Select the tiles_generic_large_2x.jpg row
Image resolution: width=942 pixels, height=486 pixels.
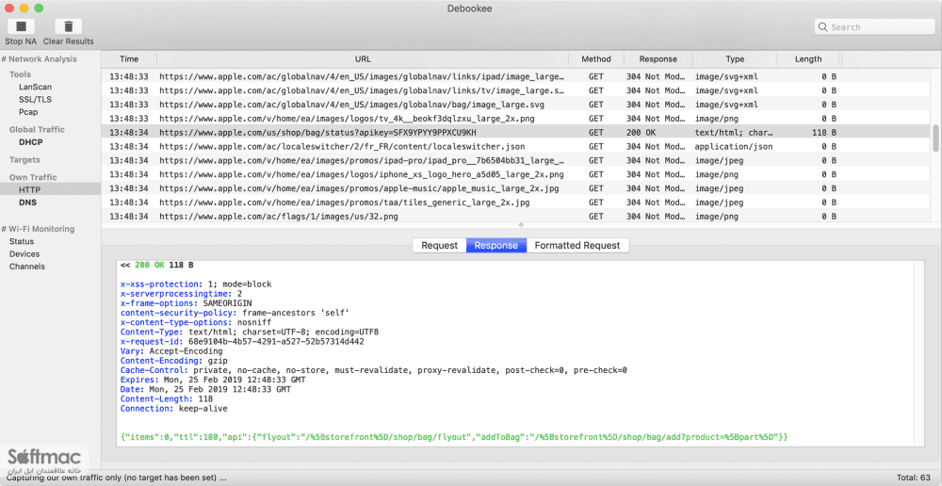pos(516,202)
